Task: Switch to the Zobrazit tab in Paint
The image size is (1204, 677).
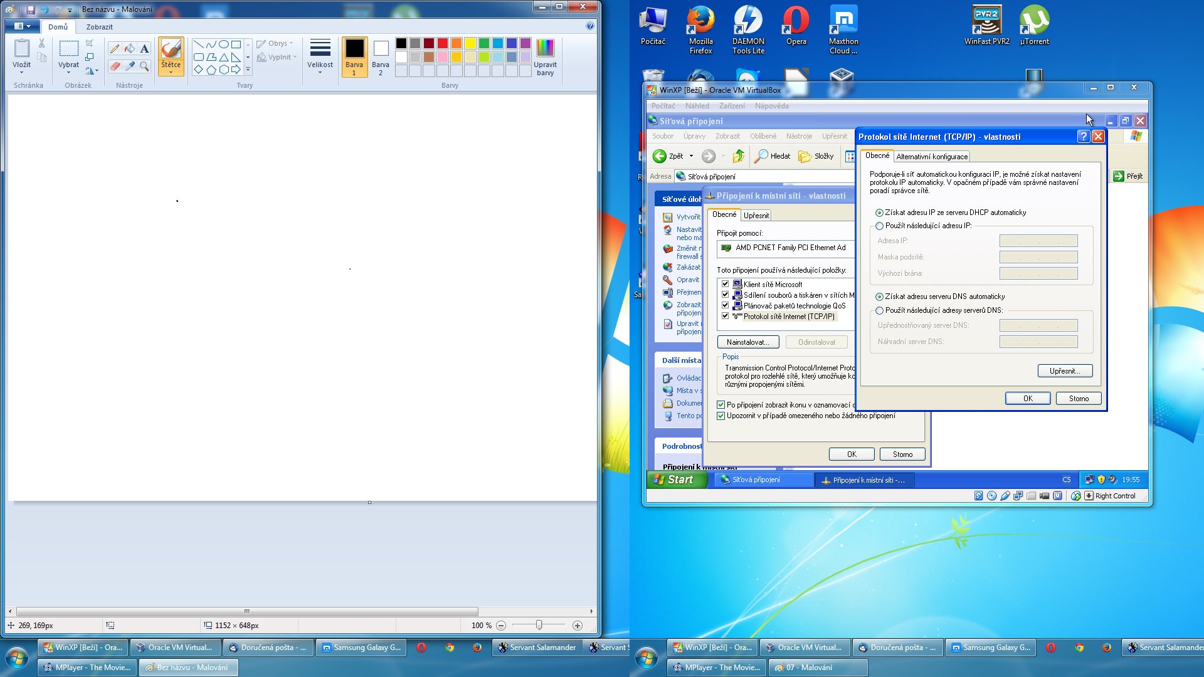Action: click(x=99, y=27)
